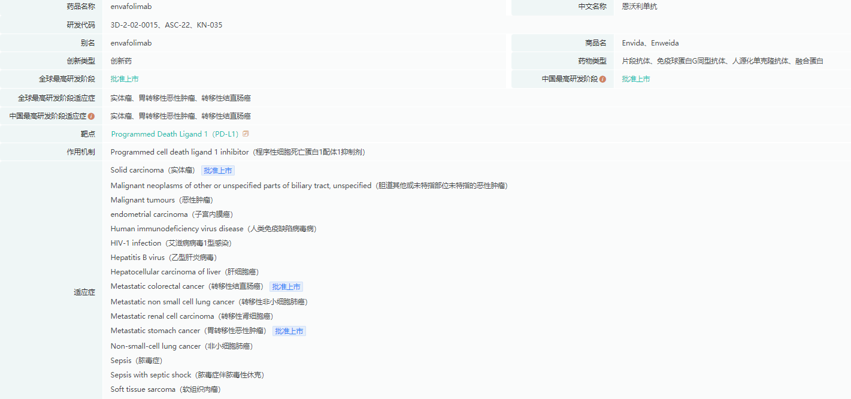This screenshot has height=399, width=851.
Task: Click HIV-1 infection indication
Action: 171,243
